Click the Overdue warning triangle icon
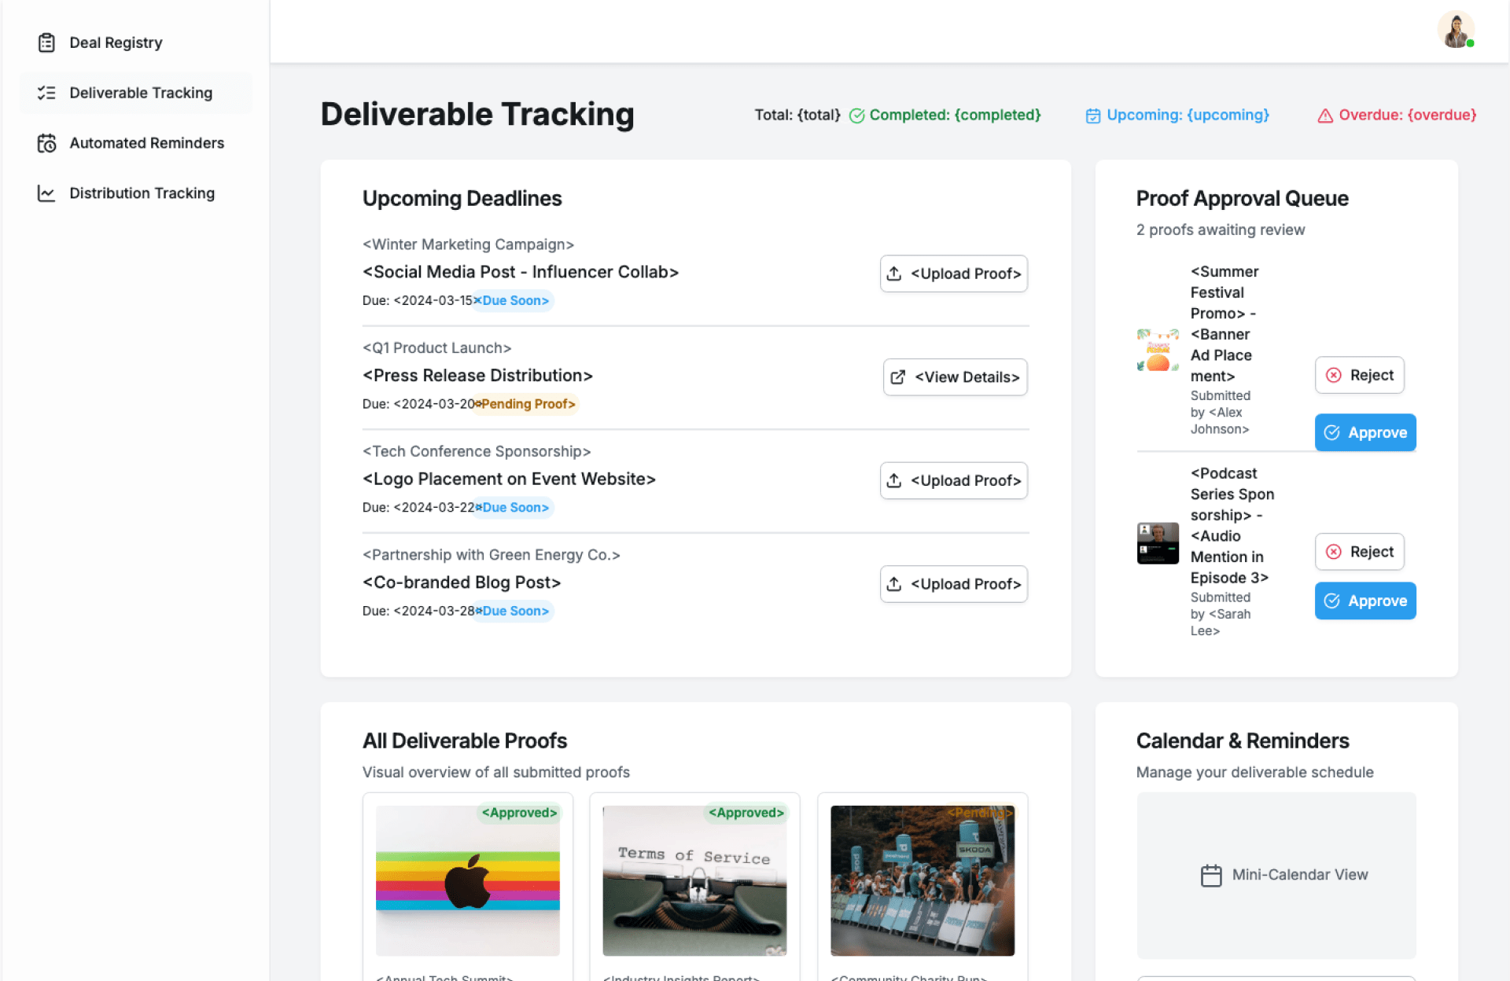 (x=1325, y=116)
